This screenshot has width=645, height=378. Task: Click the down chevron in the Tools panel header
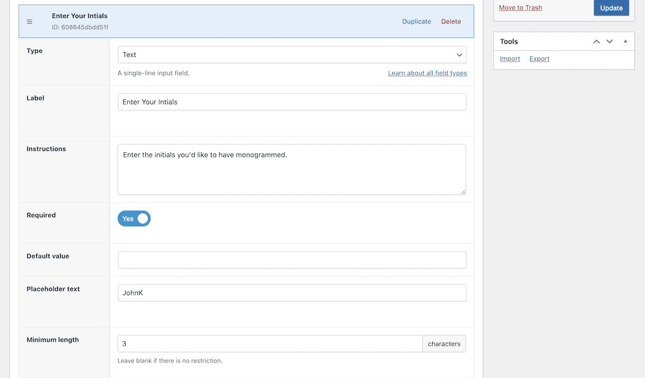pyautogui.click(x=609, y=41)
